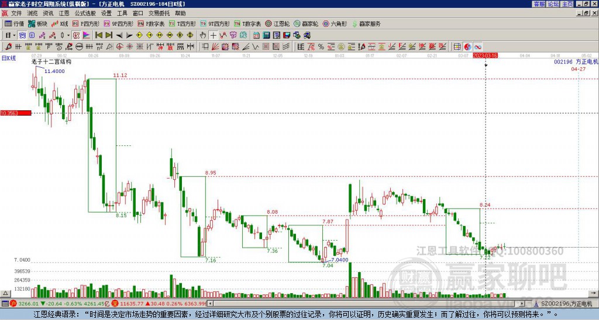
Task: Click the 11635.77 index value in status bar
Action: pyautogui.click(x=132, y=304)
